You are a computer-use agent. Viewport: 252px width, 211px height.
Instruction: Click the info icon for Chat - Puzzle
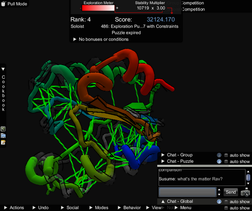click(219, 161)
